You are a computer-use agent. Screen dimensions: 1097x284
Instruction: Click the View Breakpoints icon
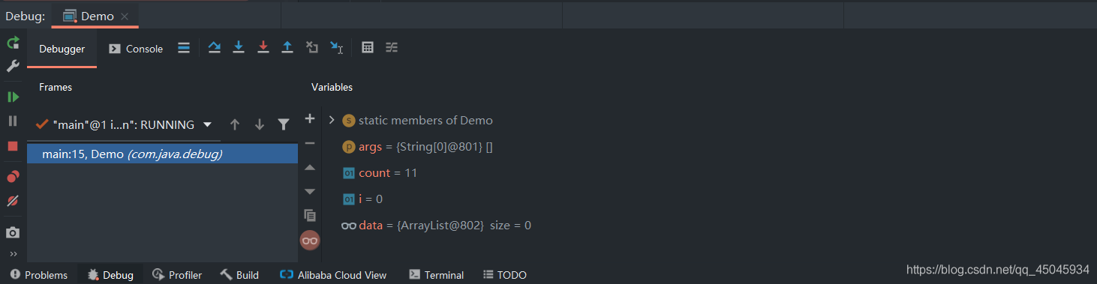coord(13,177)
